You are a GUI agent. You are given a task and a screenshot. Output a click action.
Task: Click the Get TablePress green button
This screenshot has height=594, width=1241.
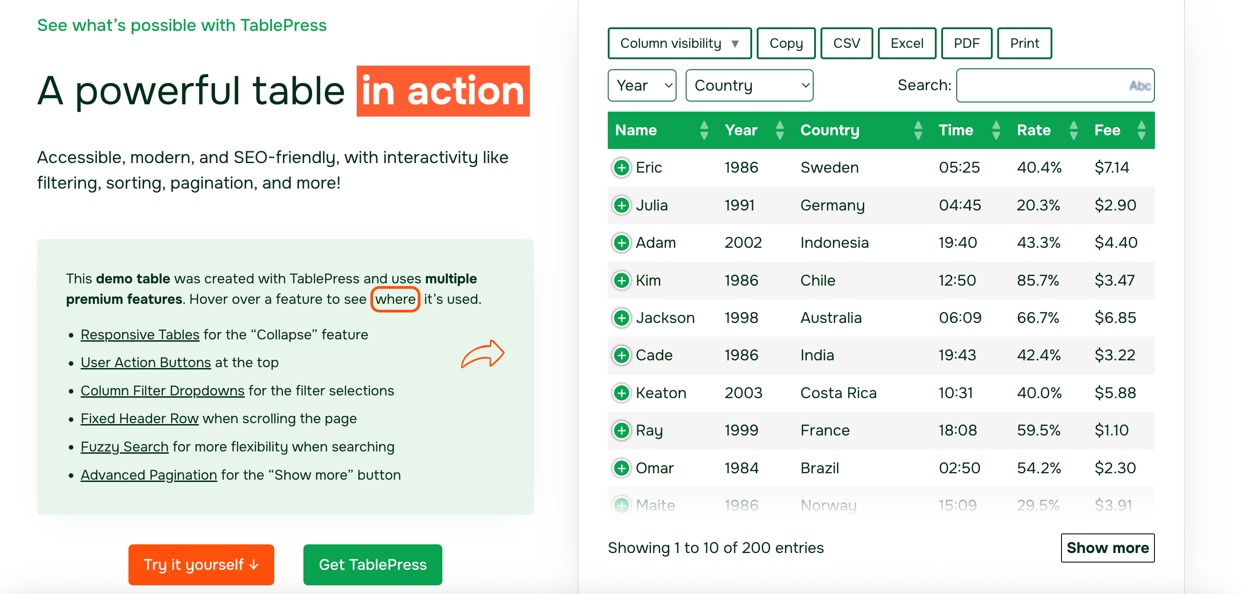pos(372,564)
